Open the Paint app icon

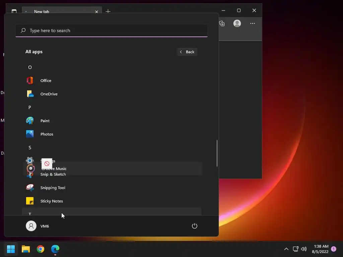coord(30,120)
